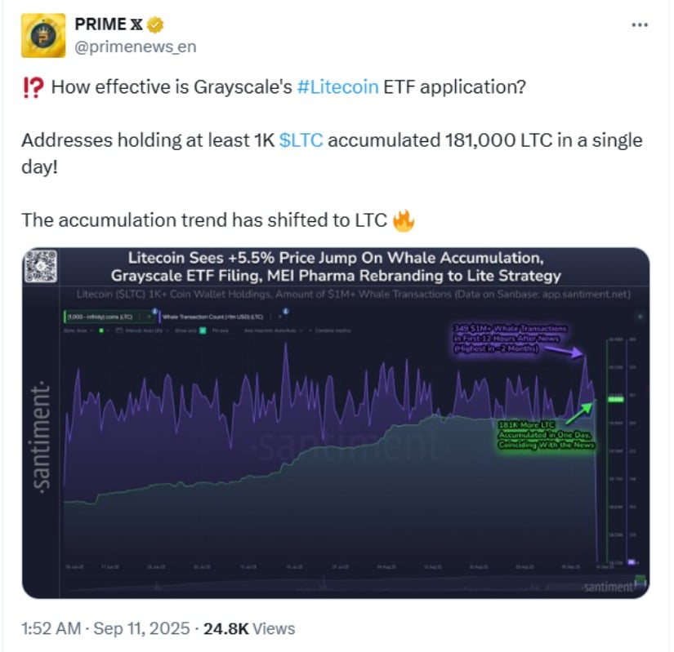The width and height of the screenshot is (674, 652).
Task: Click the green price label on the right axis
Action: [616, 398]
